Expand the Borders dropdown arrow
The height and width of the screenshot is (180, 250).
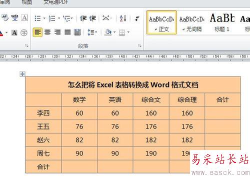click(x=128, y=32)
